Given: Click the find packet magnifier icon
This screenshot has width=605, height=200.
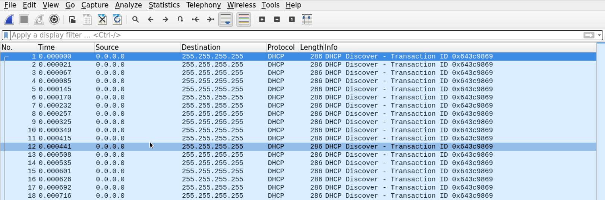Looking at the screenshot, I should 135,19.
